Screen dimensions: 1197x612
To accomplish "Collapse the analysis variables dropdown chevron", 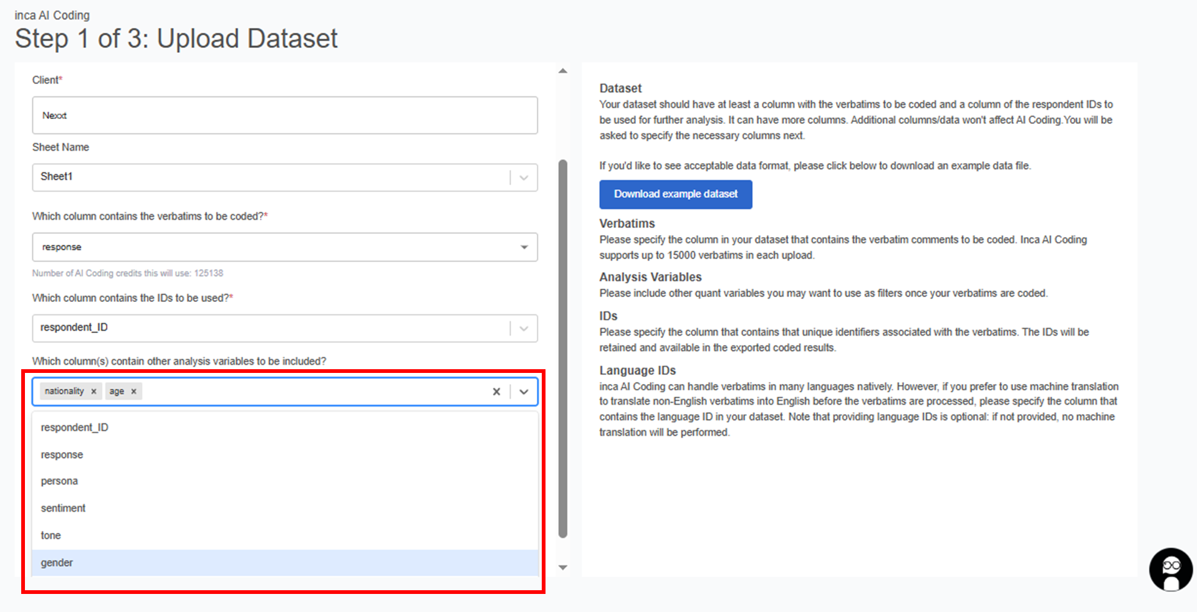I will [524, 392].
